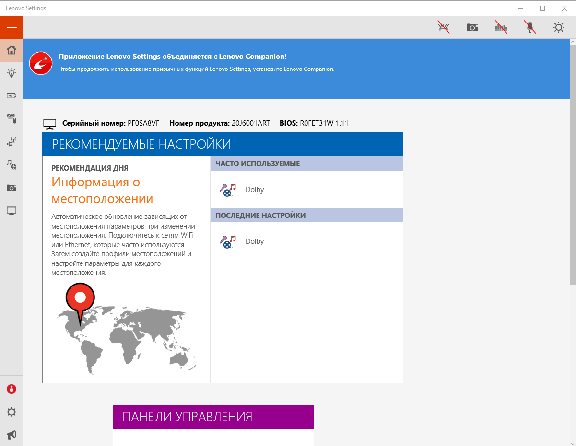The width and height of the screenshot is (576, 446).
Task: Click the Последние настройки section header
Action: click(306, 216)
